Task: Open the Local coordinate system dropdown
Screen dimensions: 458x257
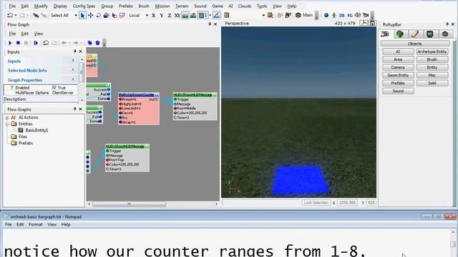Action: (x=147, y=15)
